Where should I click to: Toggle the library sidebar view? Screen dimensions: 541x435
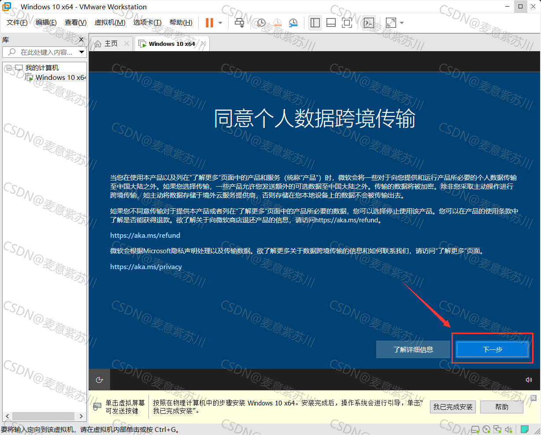click(x=315, y=23)
